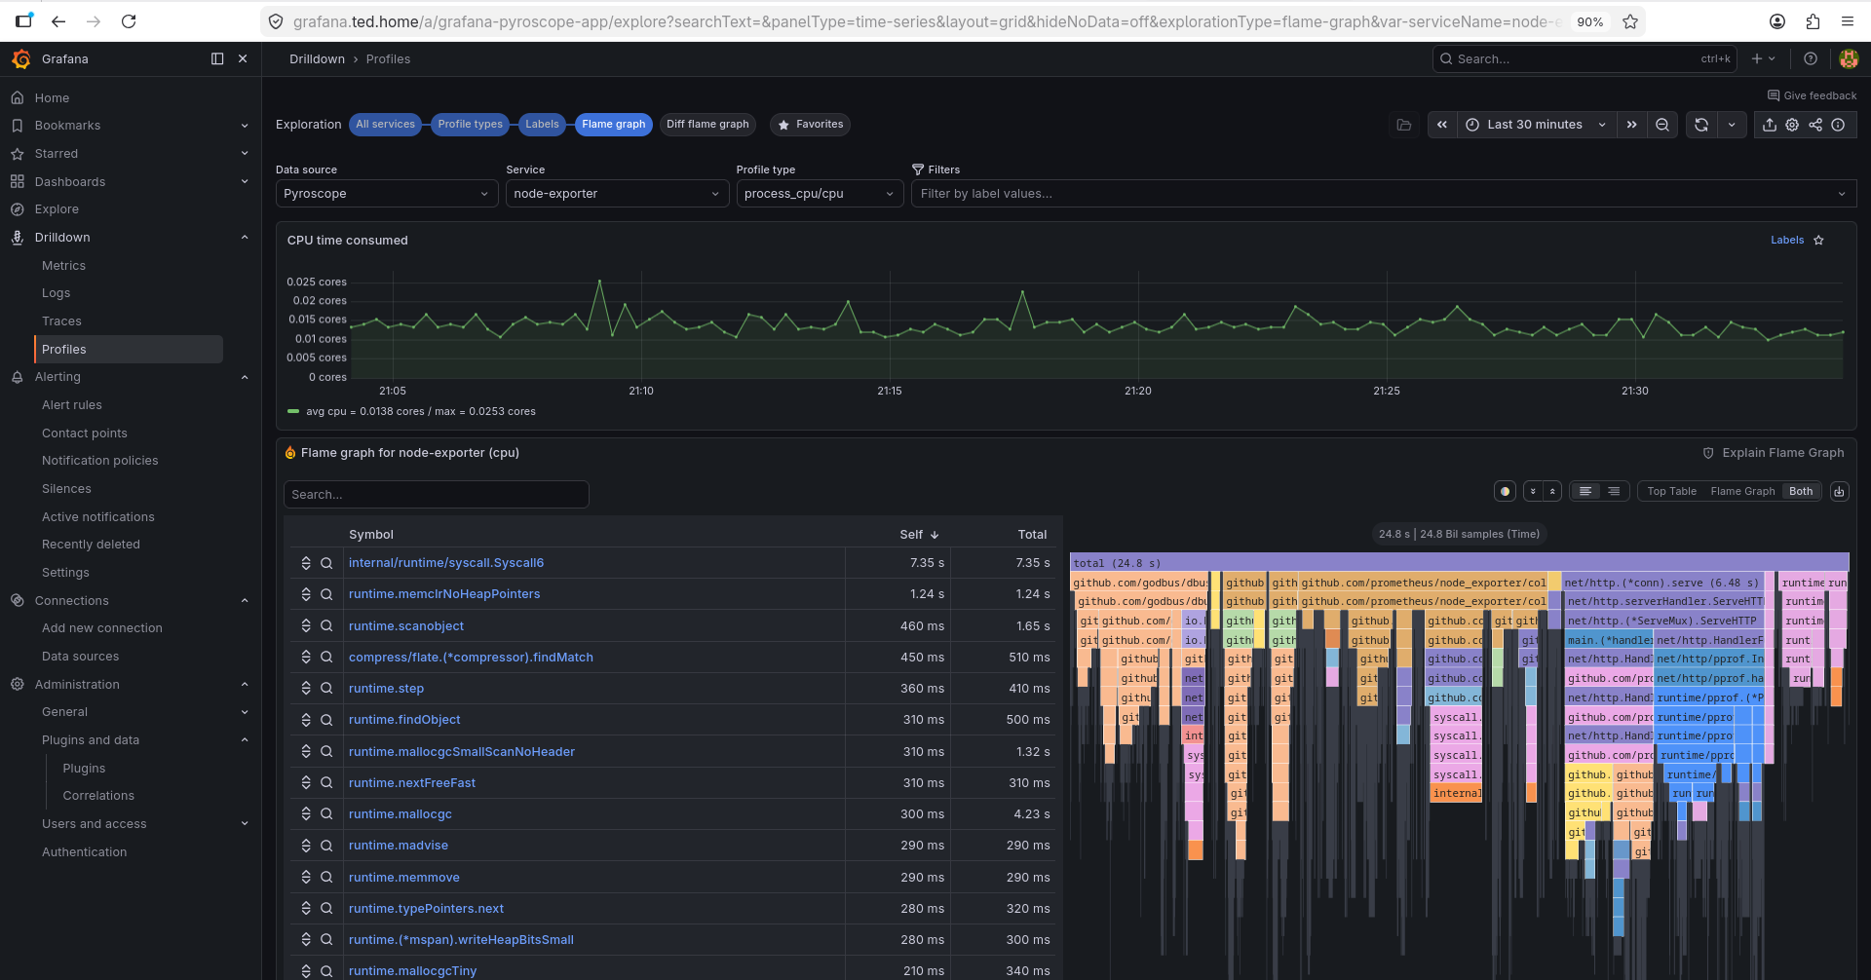Click the info circle icon in toolbar
Image resolution: width=1871 pixels, height=980 pixels.
coord(1838,125)
